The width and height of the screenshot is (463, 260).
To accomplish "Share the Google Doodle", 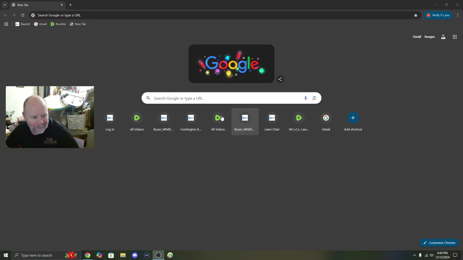I will tap(280, 79).
